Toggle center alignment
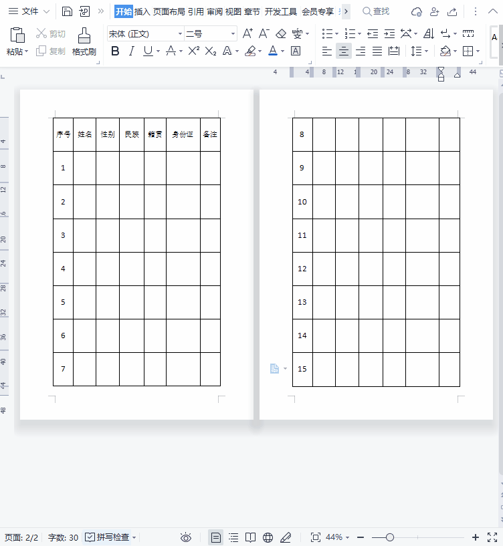 point(344,51)
